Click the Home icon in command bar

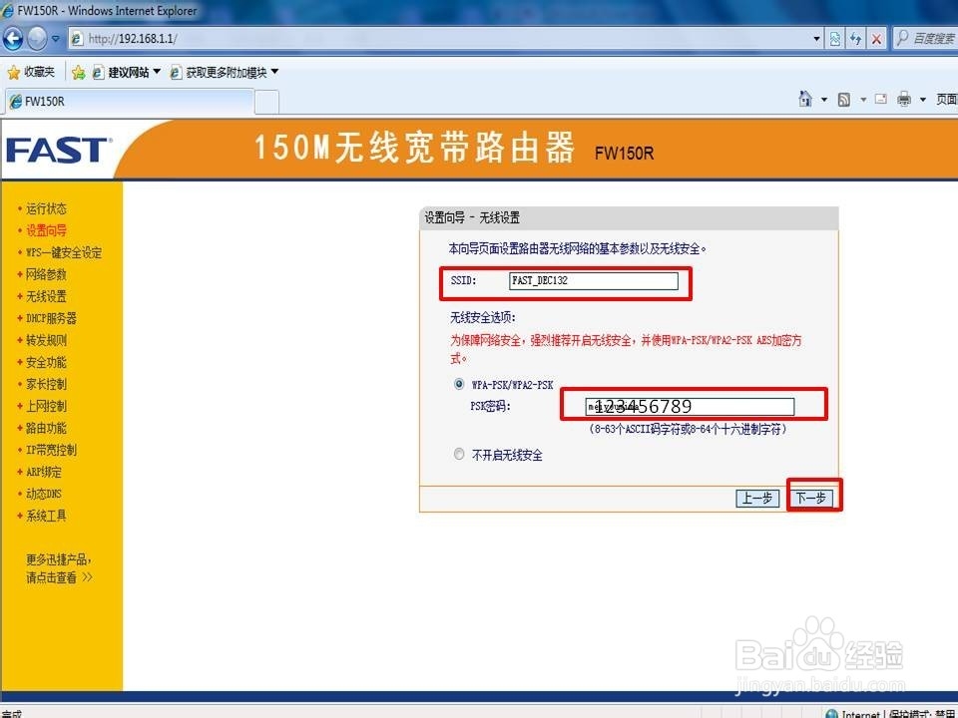805,99
